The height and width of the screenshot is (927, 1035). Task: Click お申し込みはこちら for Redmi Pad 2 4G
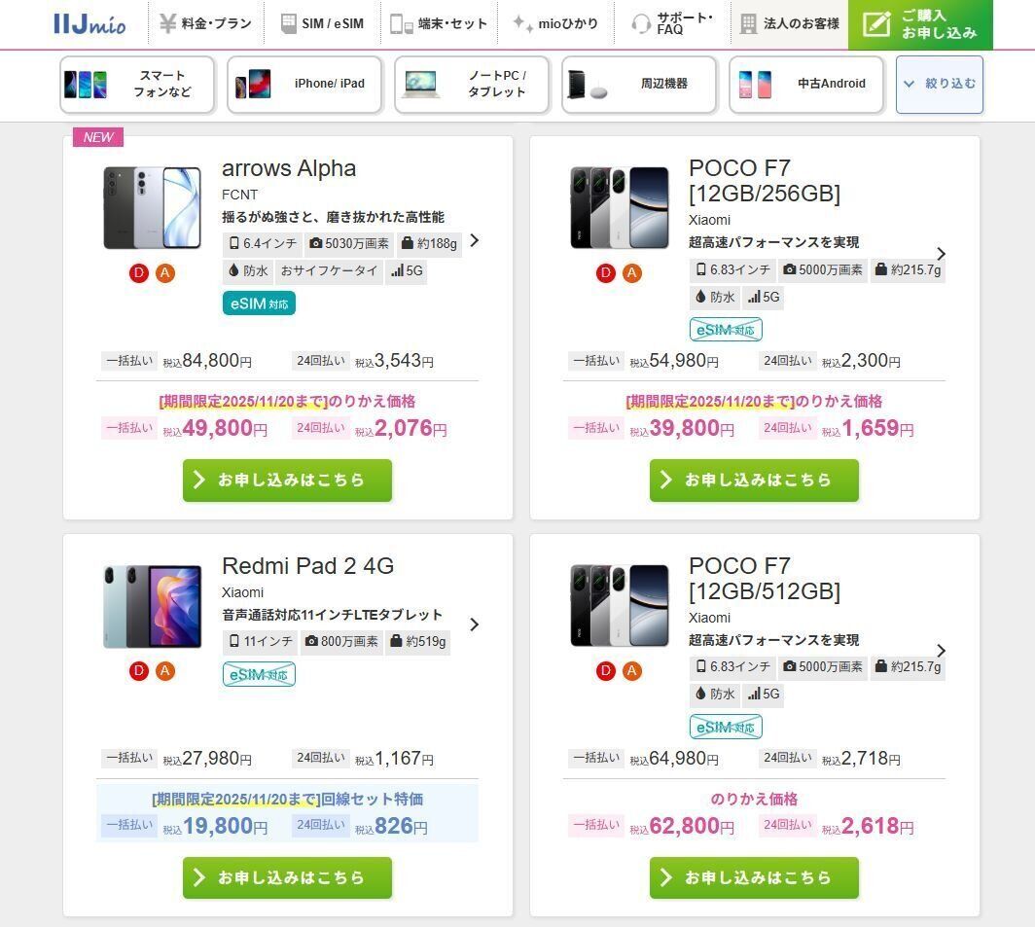(x=287, y=877)
